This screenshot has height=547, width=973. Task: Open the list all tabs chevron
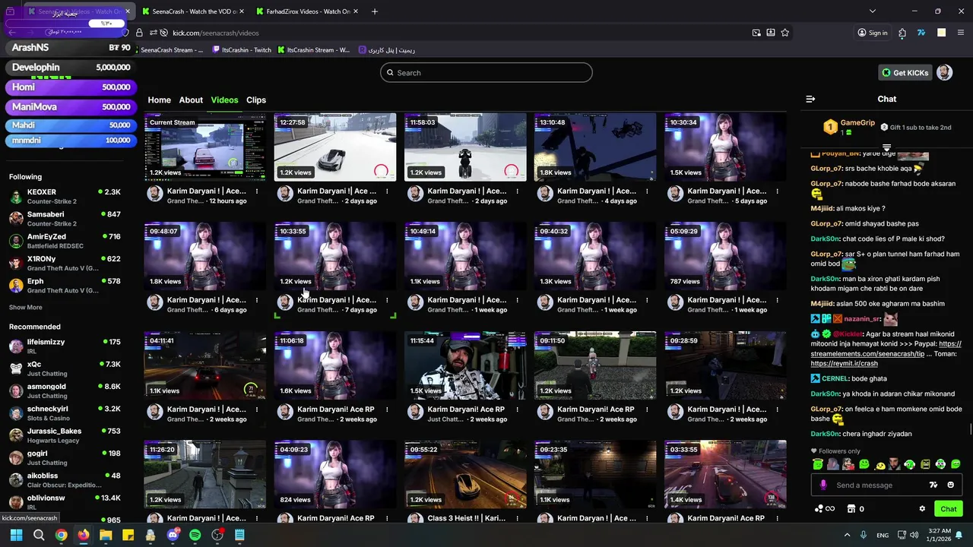point(872,11)
